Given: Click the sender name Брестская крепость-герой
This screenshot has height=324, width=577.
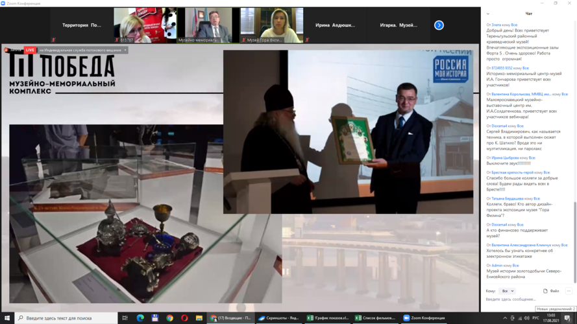Looking at the screenshot, I should (x=513, y=173).
